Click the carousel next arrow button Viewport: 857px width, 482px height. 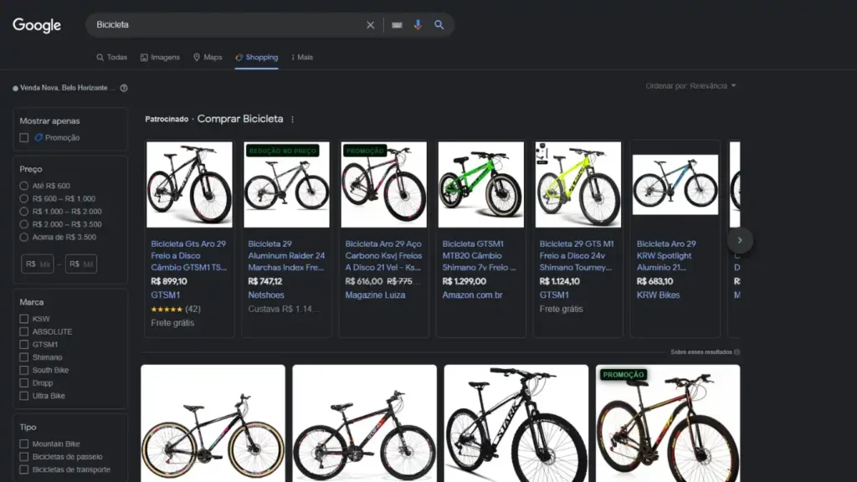[x=740, y=240]
